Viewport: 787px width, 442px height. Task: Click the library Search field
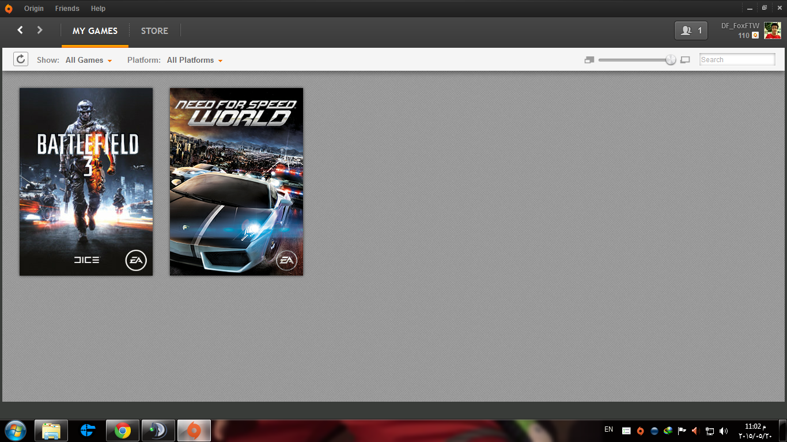(737, 59)
